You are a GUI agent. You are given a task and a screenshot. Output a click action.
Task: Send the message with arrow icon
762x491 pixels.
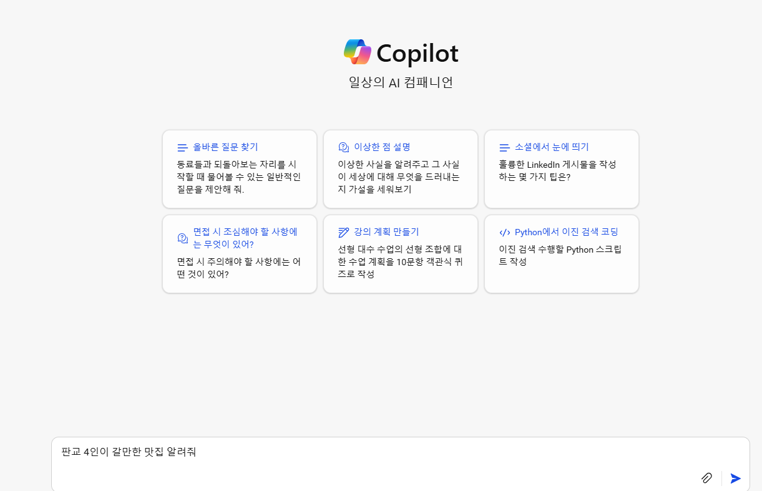(x=736, y=478)
